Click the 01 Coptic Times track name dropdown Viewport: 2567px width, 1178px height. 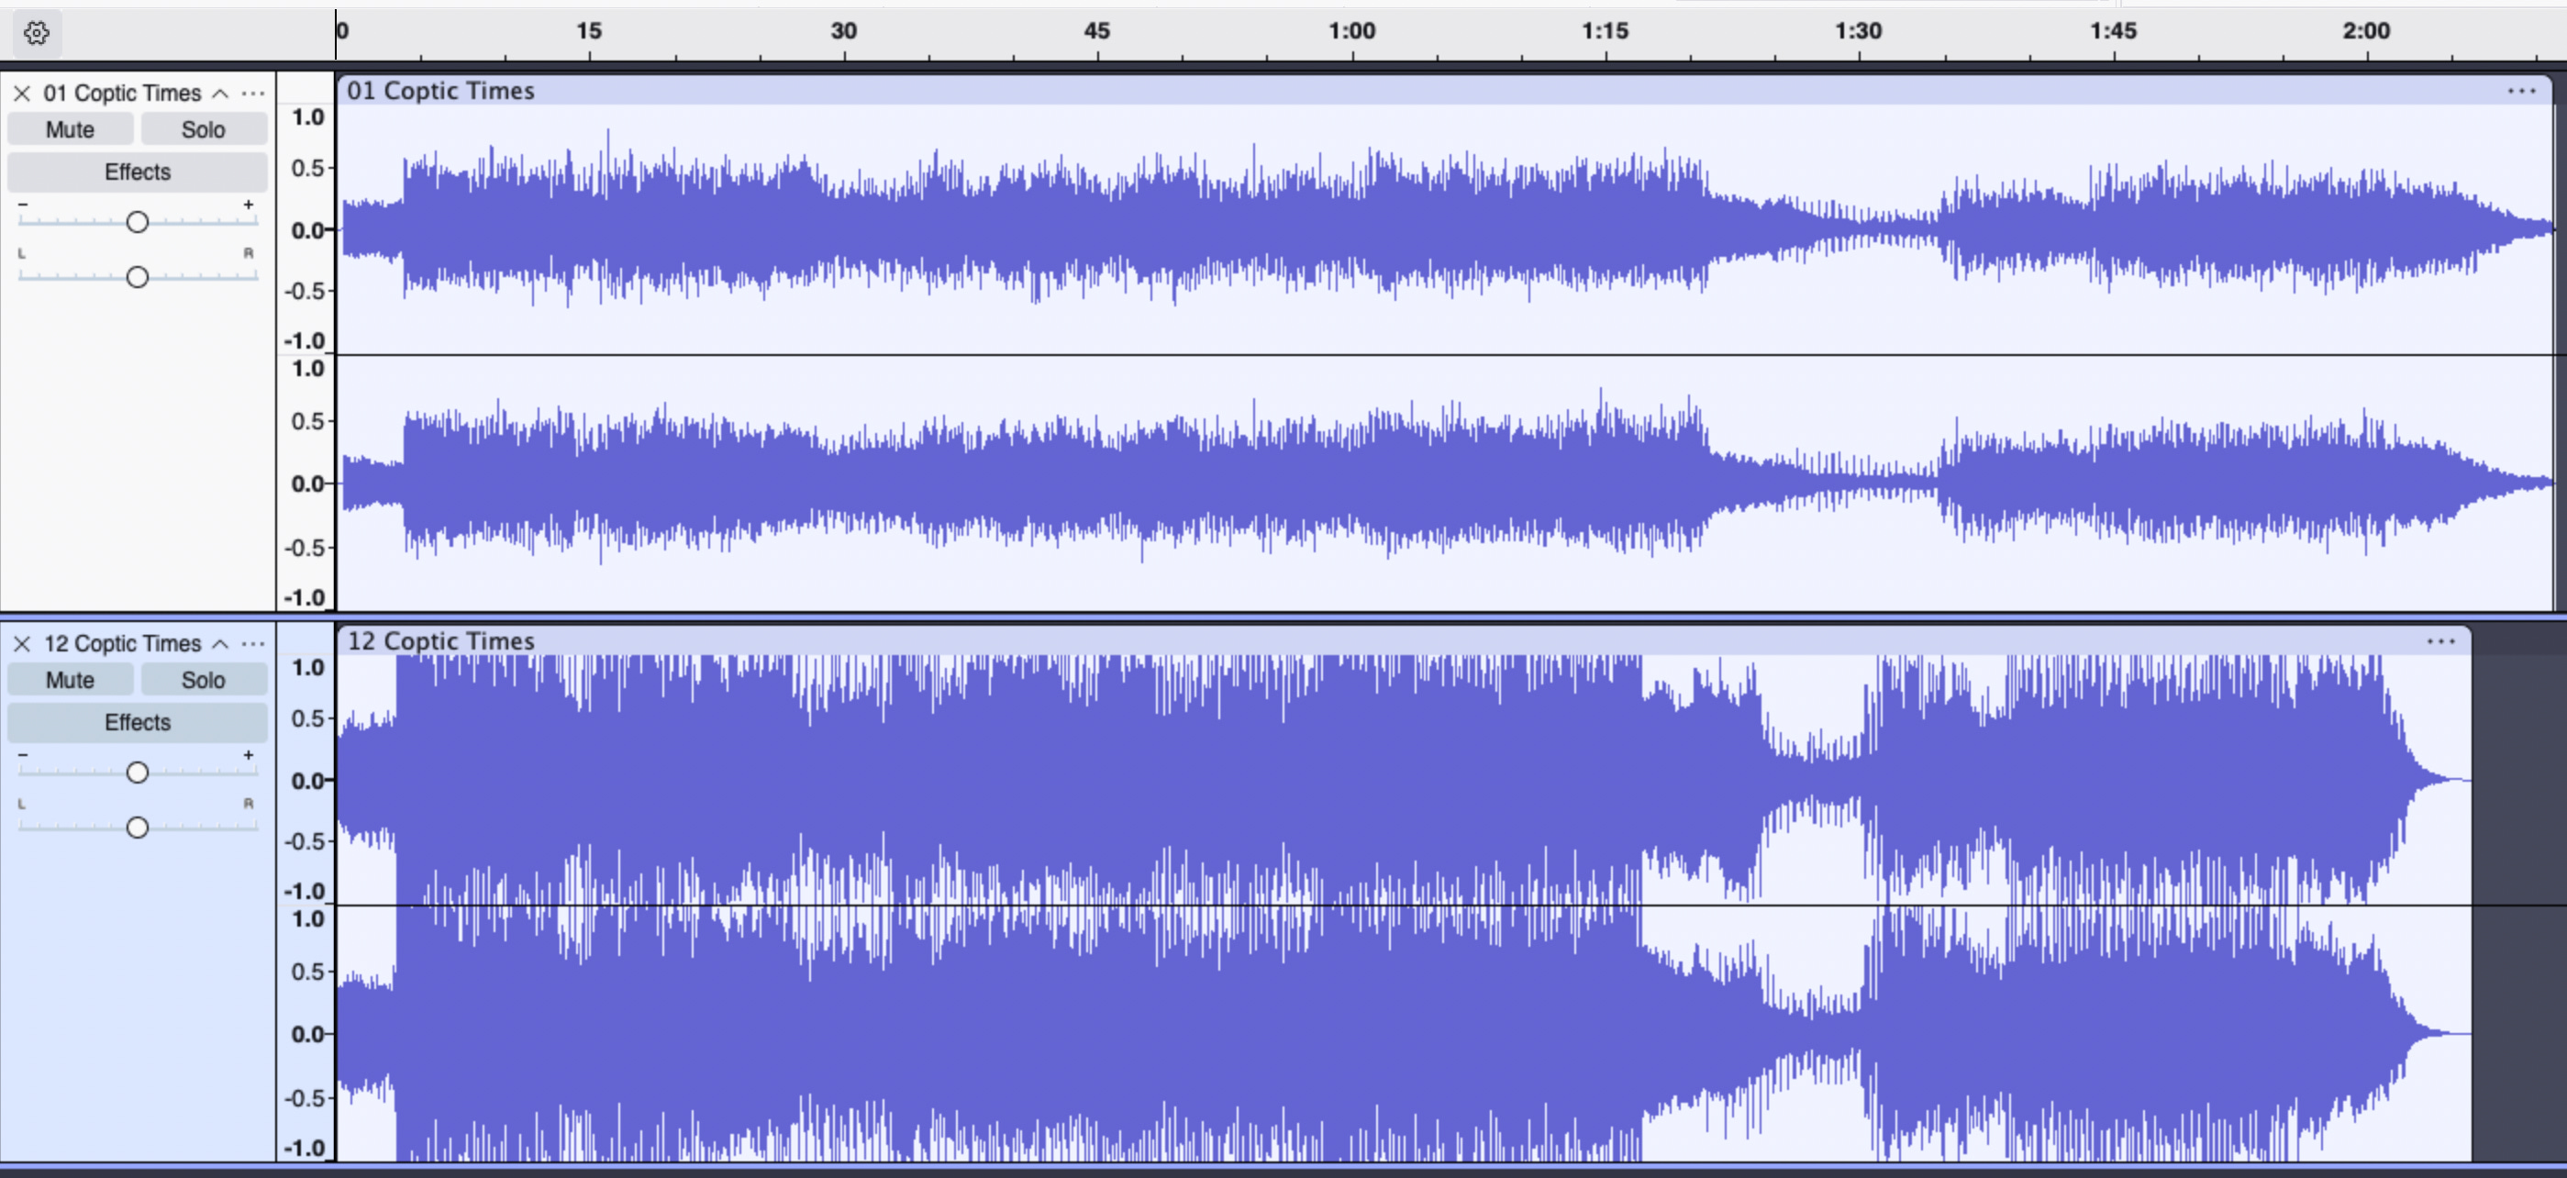(x=122, y=93)
